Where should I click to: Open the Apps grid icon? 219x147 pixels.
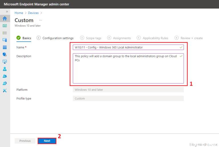point(5,47)
